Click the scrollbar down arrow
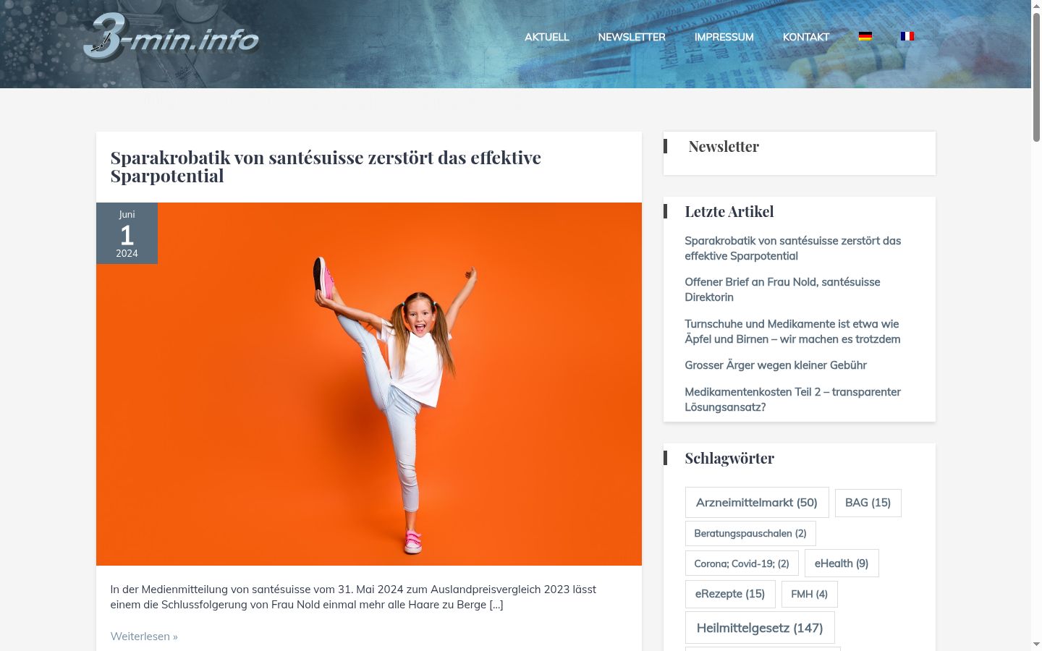1042x651 pixels. coord(1036,644)
